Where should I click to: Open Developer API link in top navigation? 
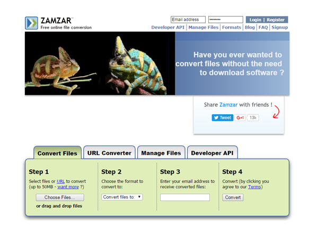[168, 28]
